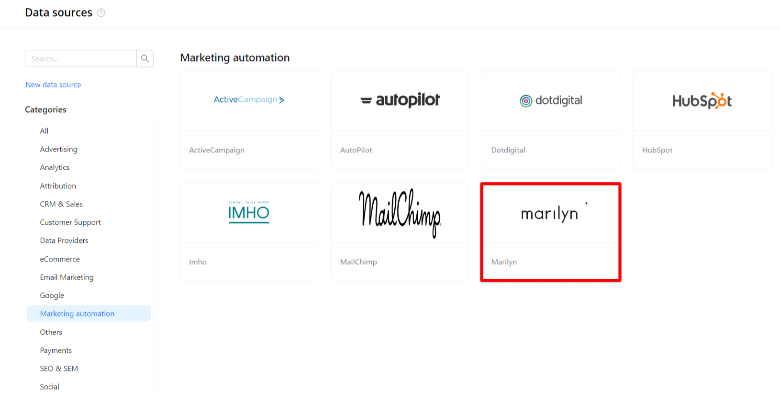Click the search magnifier icon
This screenshot has width=780, height=403.
click(145, 58)
